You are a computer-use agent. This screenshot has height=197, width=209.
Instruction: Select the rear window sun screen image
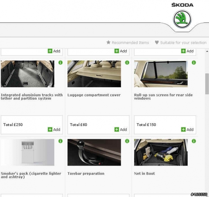click(x=161, y=74)
